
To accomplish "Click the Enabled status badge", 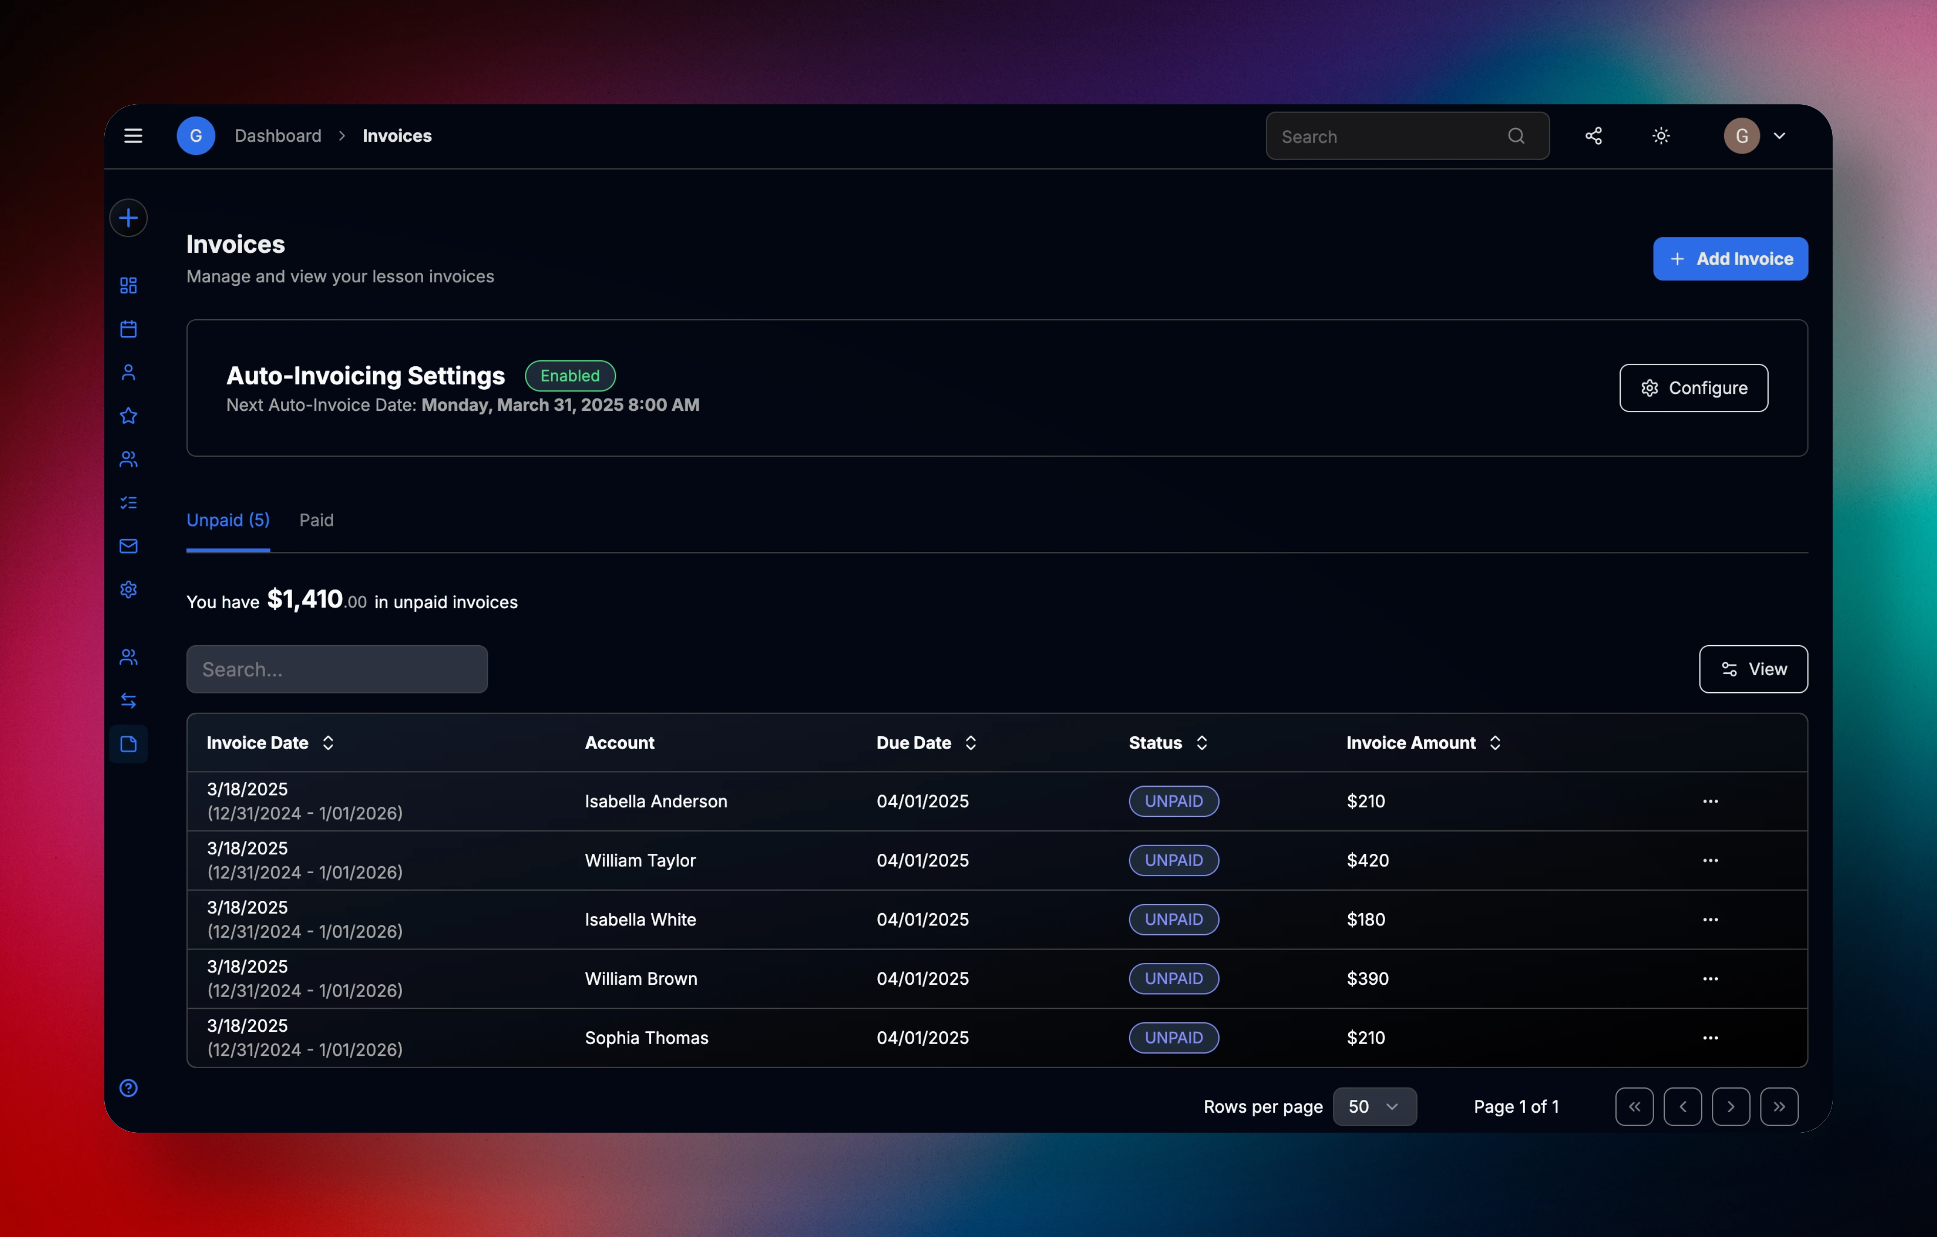I will 570,375.
